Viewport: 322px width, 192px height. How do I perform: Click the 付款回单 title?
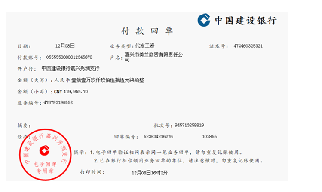147,31
